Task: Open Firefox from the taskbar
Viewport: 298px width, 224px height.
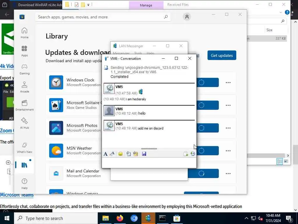Action: pos(120,218)
